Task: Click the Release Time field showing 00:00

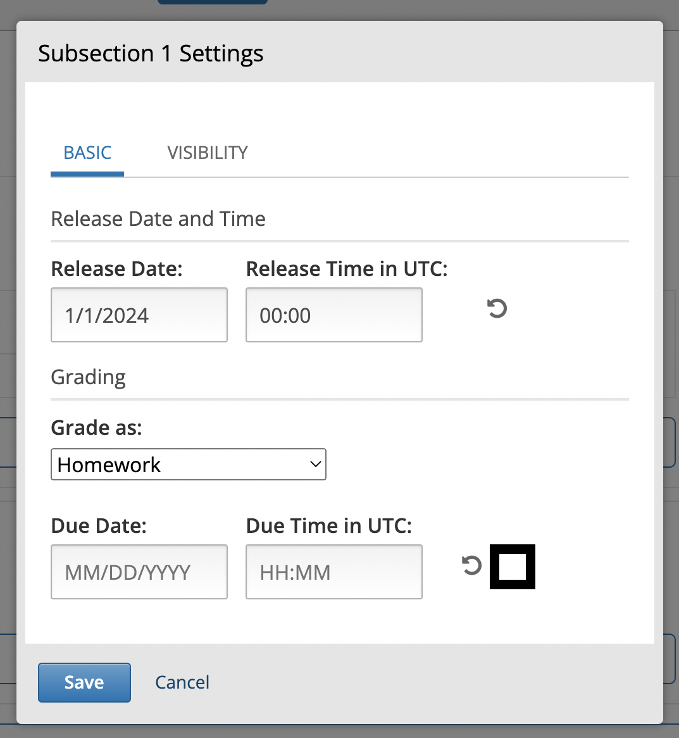Action: 333,315
